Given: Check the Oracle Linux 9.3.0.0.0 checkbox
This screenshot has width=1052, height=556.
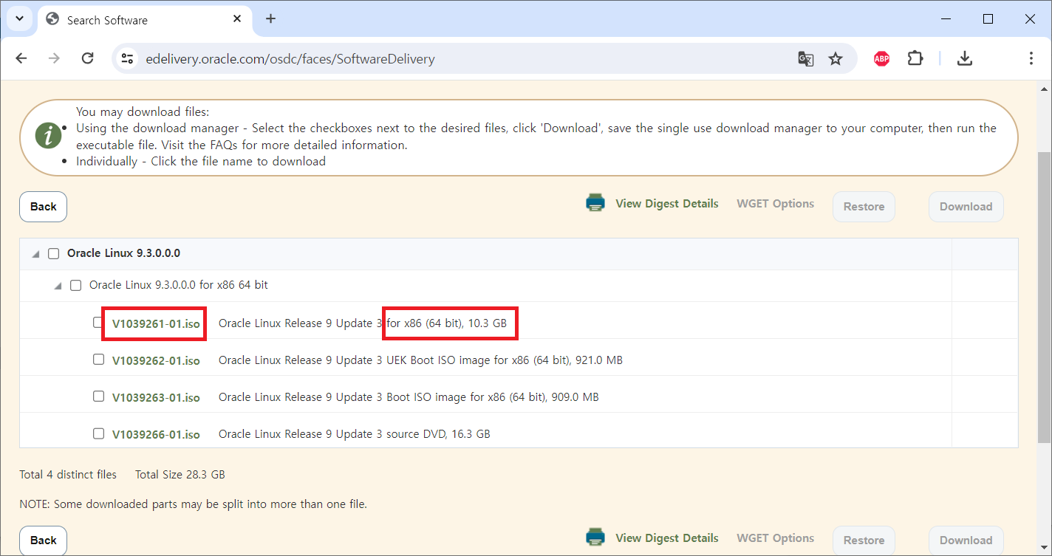Looking at the screenshot, I should click(53, 254).
